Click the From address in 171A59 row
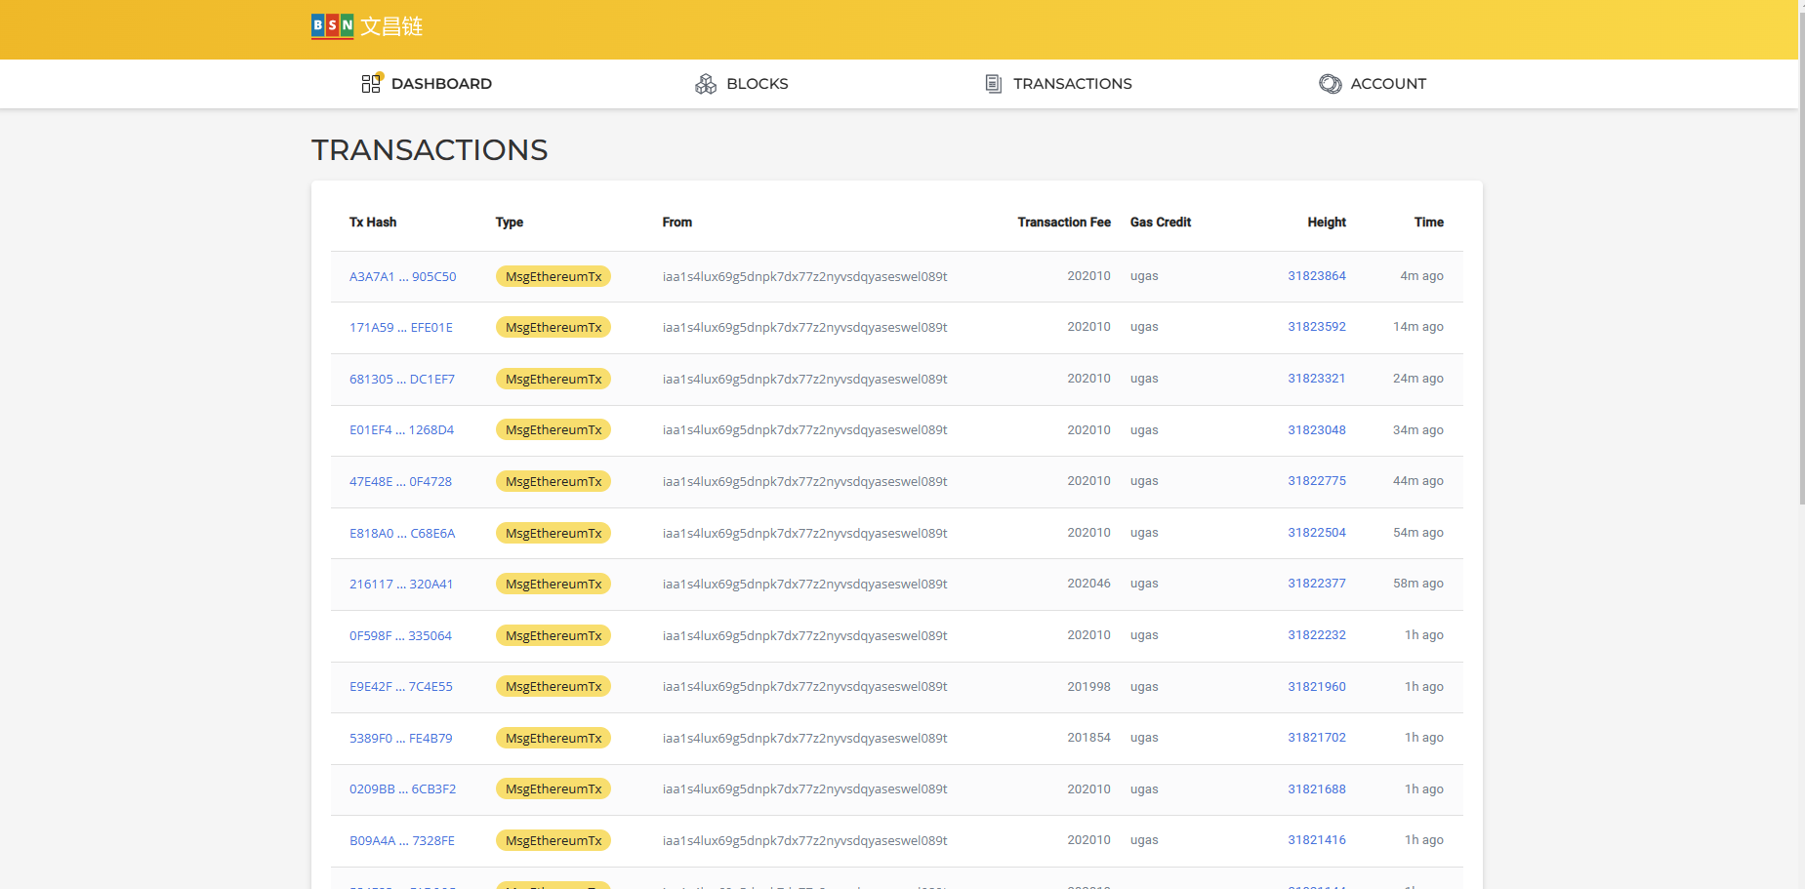Screen dimensions: 1805x889 804,327
